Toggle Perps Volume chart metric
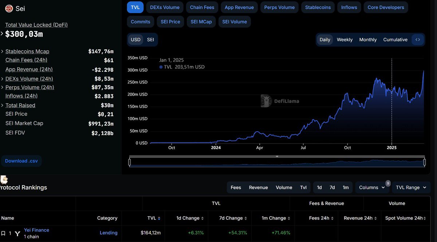The height and width of the screenshot is (242, 437). pyautogui.click(x=279, y=7)
